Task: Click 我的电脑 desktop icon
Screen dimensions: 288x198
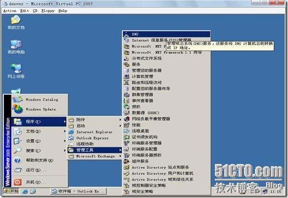Action: (x=16, y=47)
